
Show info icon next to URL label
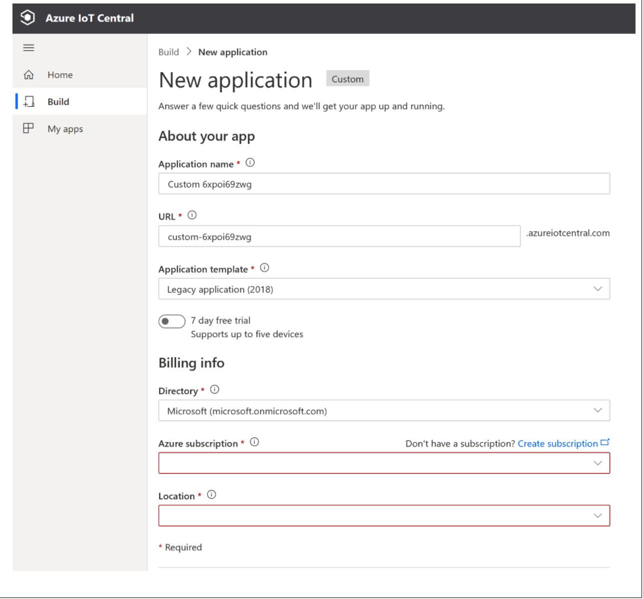coord(192,215)
